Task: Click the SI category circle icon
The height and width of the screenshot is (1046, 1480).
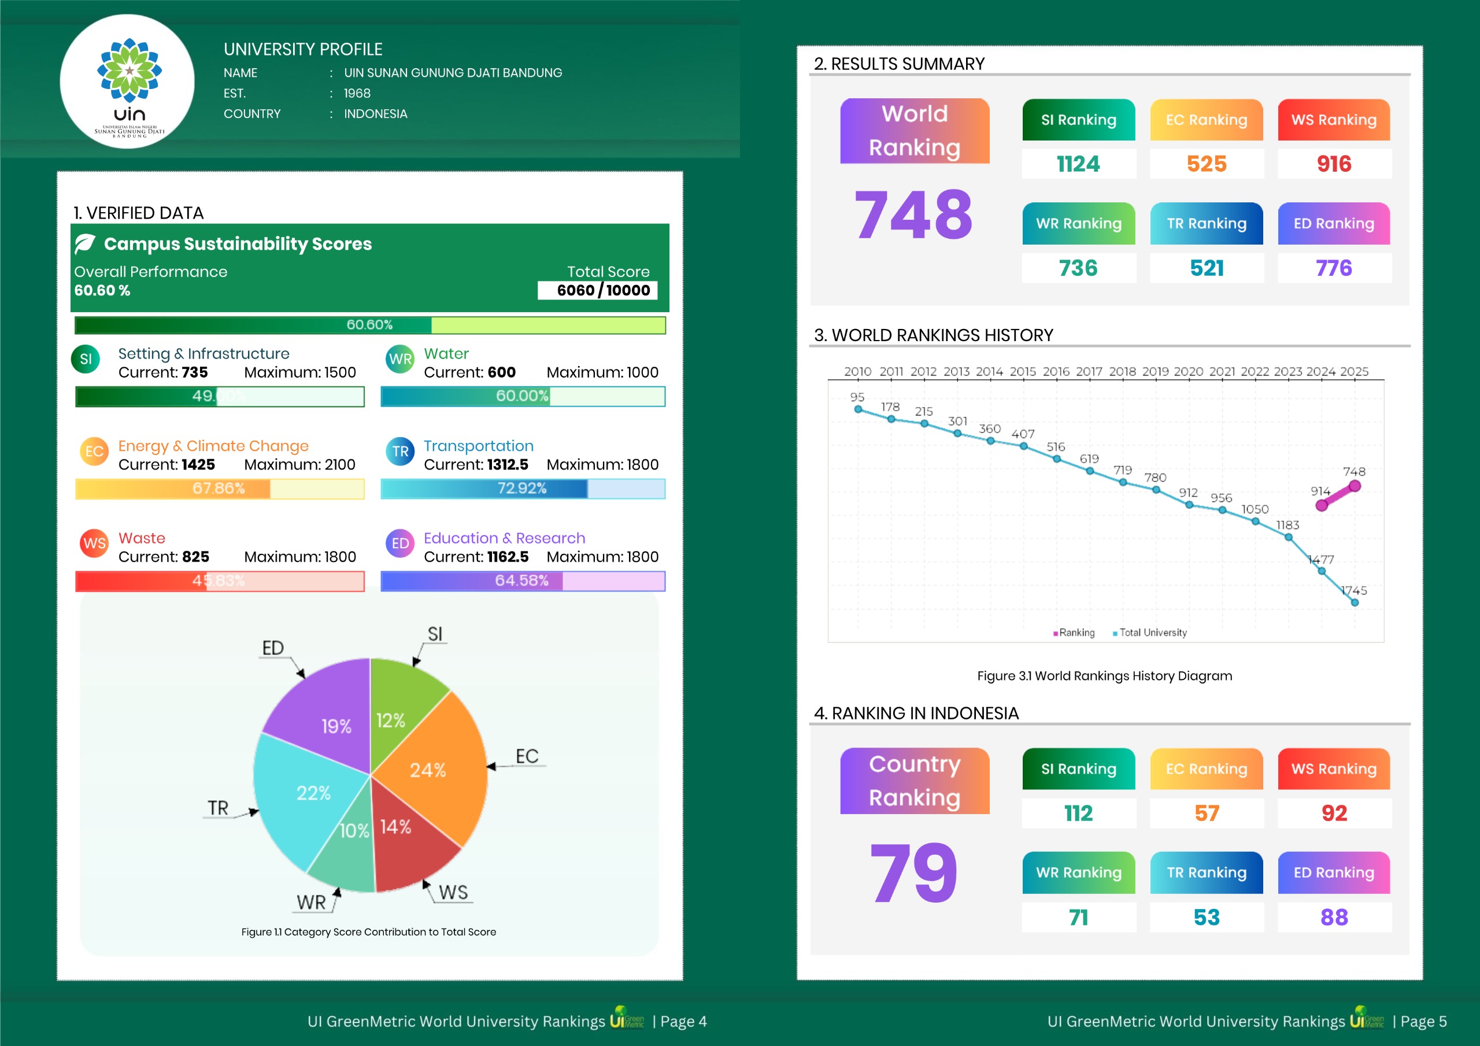Action: (x=86, y=359)
